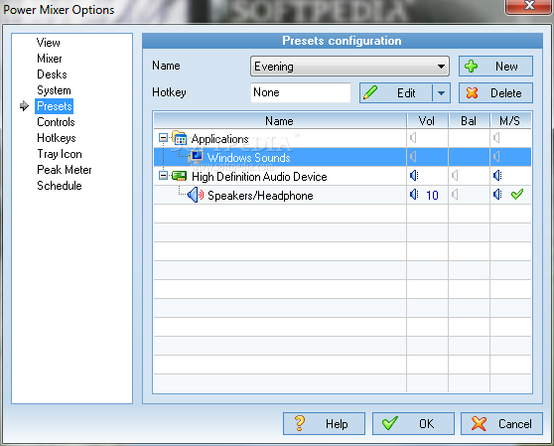Image resolution: width=554 pixels, height=446 pixels.
Task: Toggle Bal speaker icon for Speakers/Headphone
Action: coord(455,194)
